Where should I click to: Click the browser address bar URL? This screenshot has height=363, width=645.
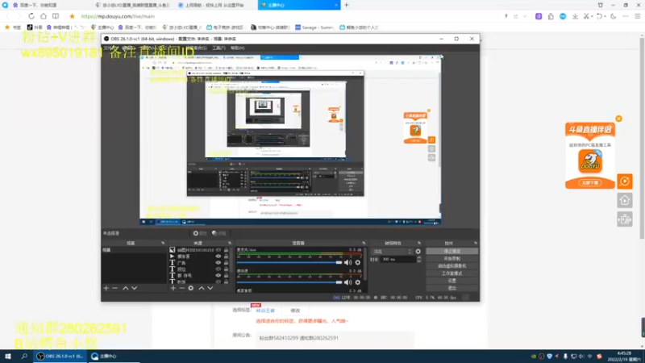pos(118,16)
